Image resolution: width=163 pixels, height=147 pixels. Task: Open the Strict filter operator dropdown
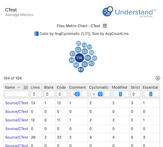click(134, 94)
